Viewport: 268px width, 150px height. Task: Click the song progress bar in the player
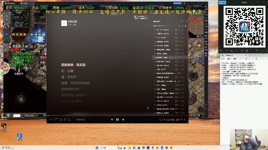click(118, 115)
